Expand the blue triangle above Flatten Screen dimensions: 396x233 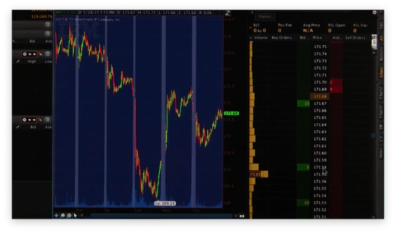click(253, 12)
